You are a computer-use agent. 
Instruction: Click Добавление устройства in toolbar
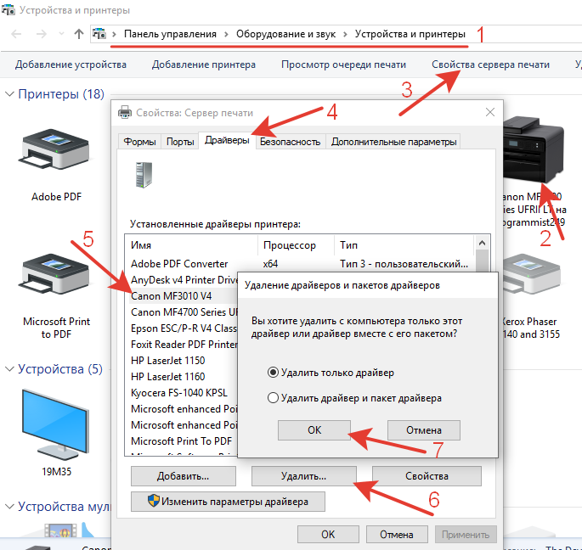point(71,65)
